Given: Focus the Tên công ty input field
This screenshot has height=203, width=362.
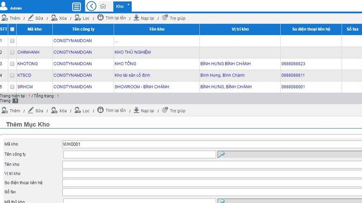Looking at the screenshot, I should coord(140,155).
